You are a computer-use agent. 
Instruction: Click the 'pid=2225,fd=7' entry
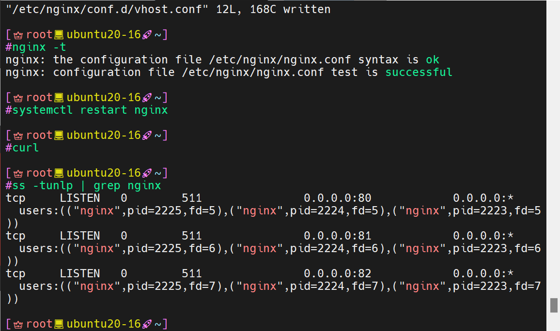[172, 286]
